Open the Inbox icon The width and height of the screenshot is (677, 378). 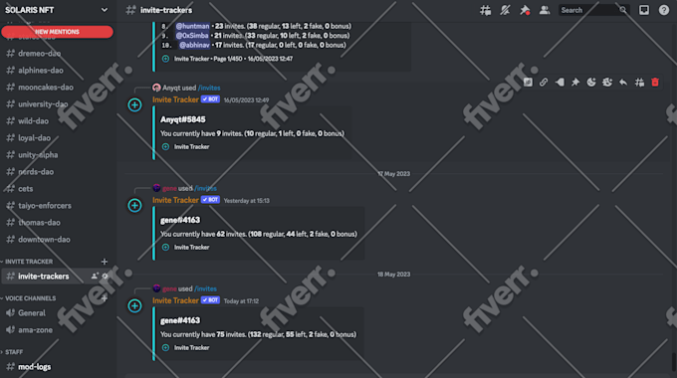pyautogui.click(x=644, y=10)
